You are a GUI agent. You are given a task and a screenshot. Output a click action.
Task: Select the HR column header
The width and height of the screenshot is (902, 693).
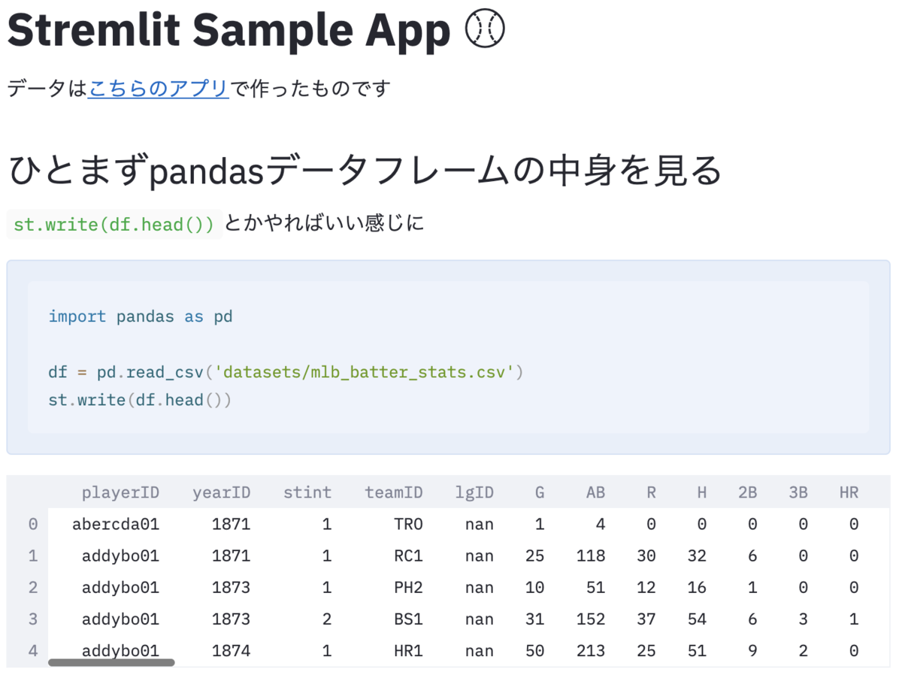point(849,493)
